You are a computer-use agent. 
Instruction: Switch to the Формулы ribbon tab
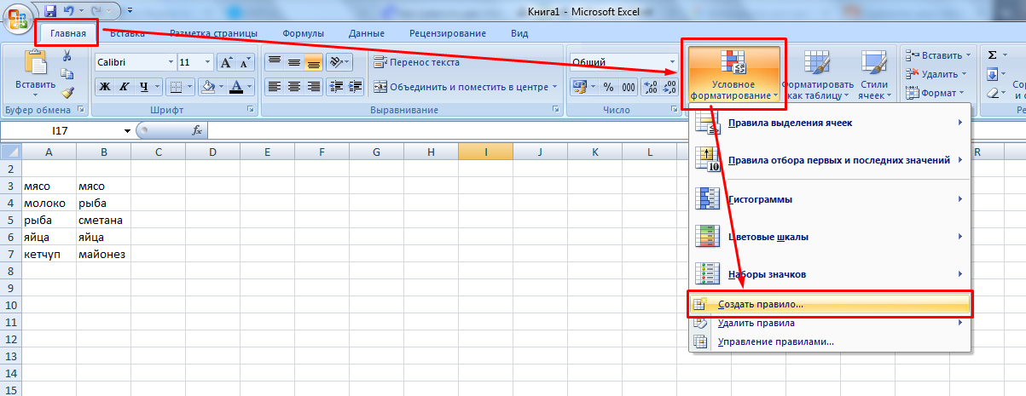tap(303, 33)
